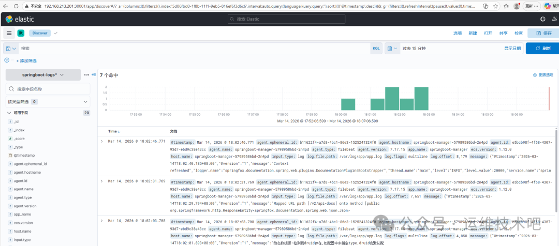This screenshot has width=559, height=246.
Task: Expand the filter by type dropdown
Action: [x=48, y=102]
